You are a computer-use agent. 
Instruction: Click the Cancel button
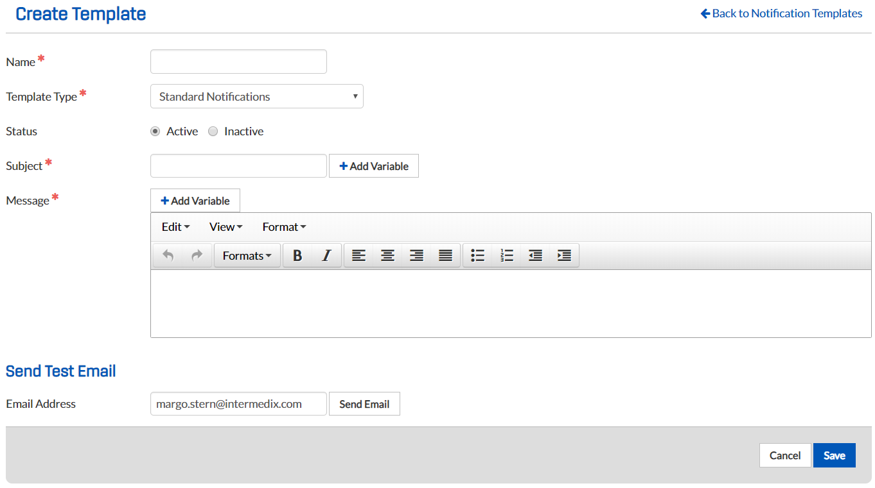point(785,455)
